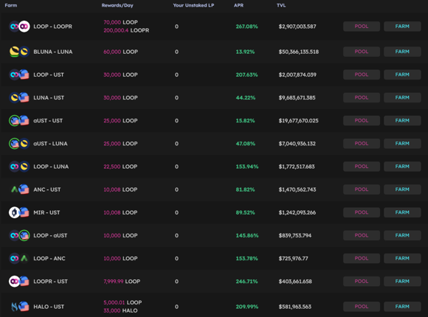This screenshot has width=428, height=317.
Task: Open POOL for ANC - UST
Action: (362, 189)
